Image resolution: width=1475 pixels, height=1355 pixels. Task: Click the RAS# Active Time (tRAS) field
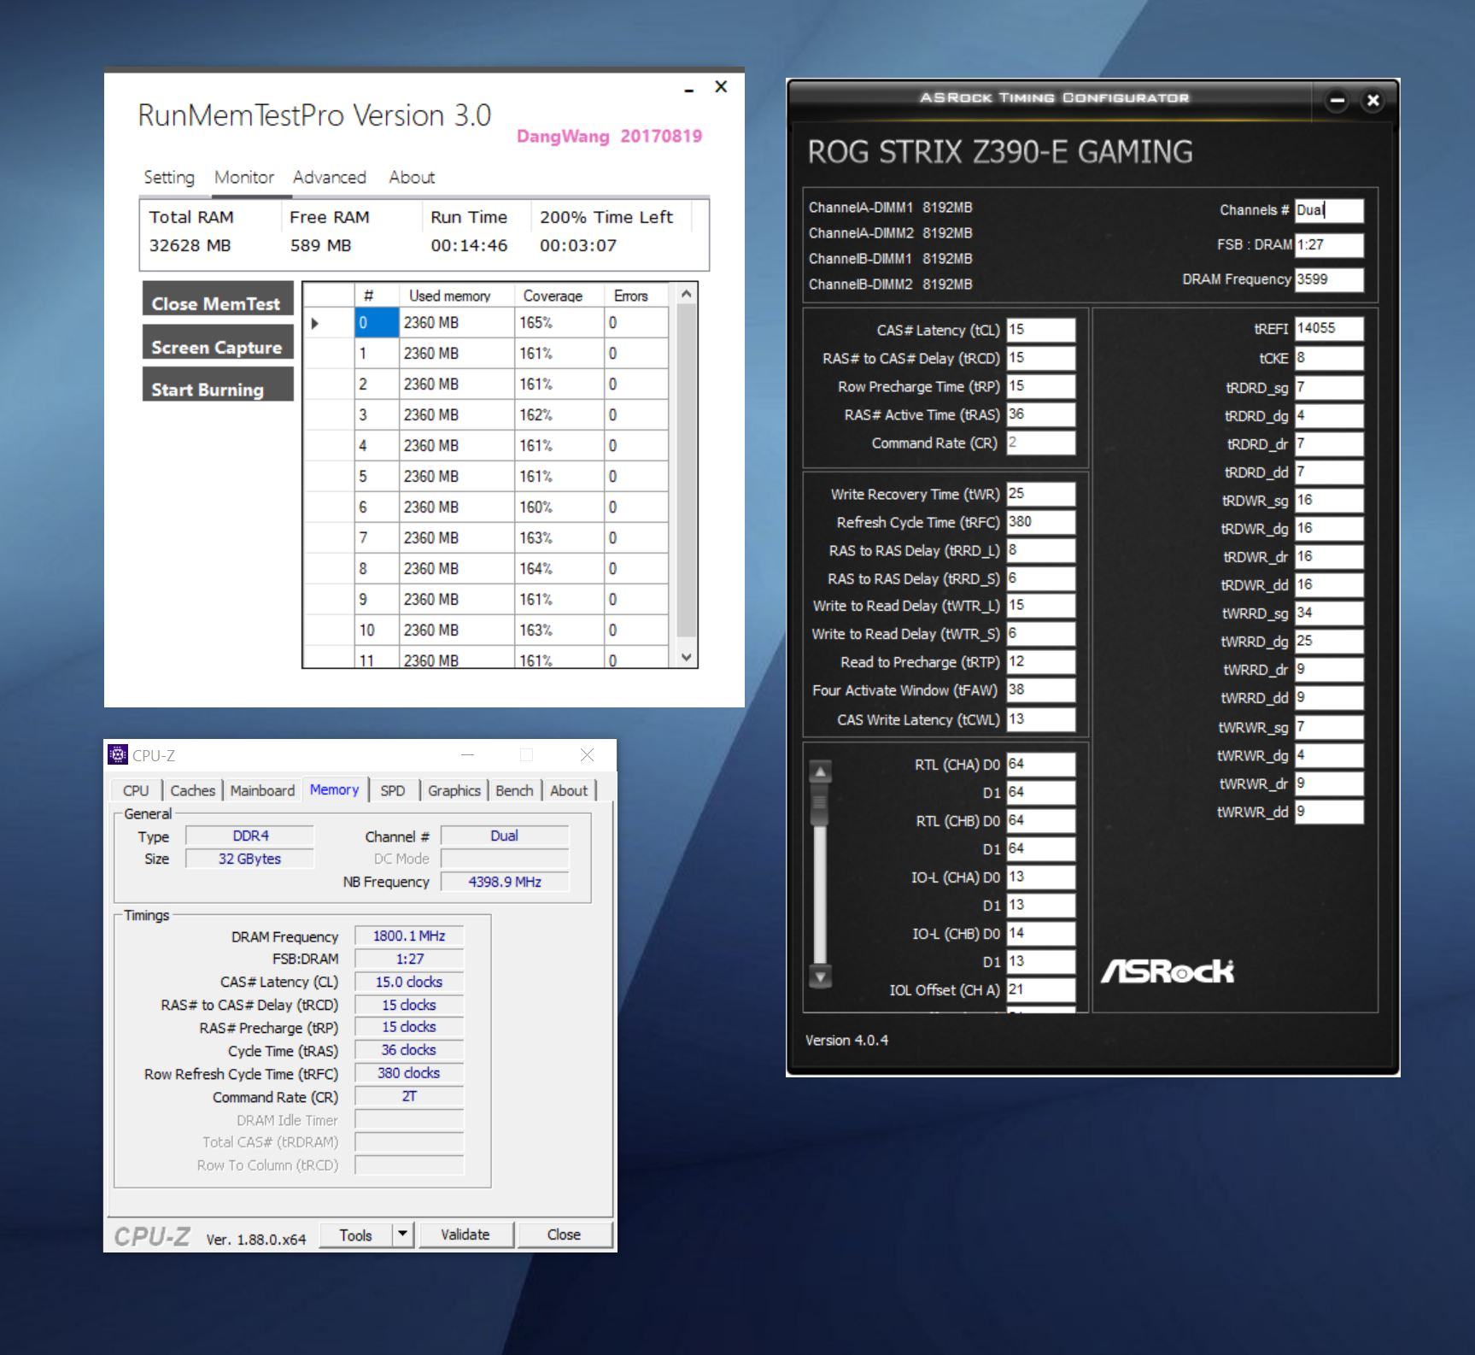point(1040,414)
